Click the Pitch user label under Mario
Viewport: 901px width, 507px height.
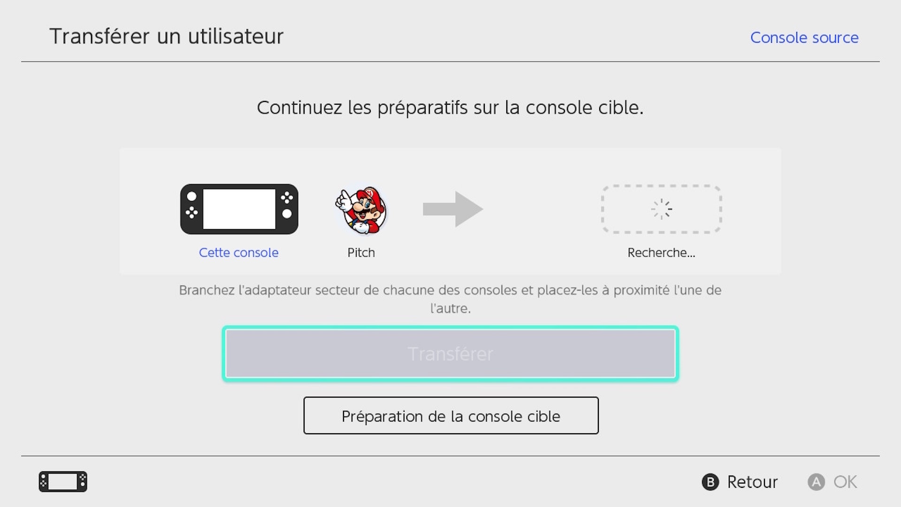tap(361, 252)
